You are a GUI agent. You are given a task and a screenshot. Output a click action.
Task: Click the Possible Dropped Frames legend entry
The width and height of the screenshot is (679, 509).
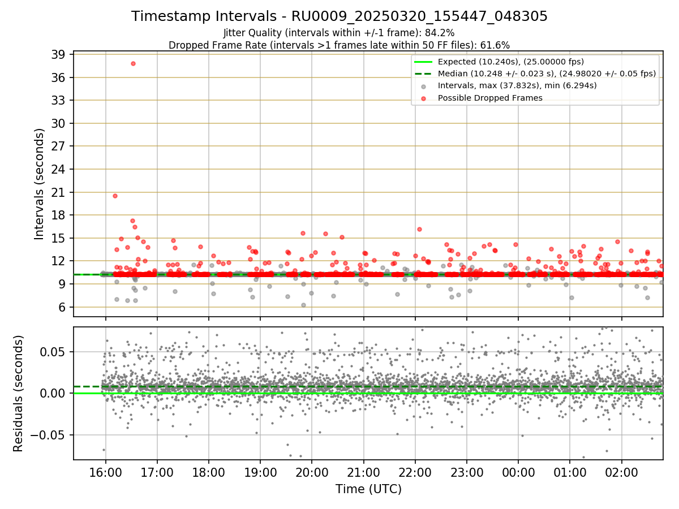click(490, 98)
